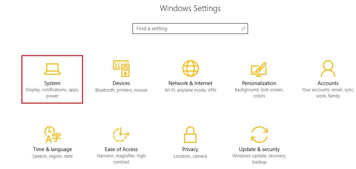Click the System category title
356x169 pixels.
tap(52, 83)
